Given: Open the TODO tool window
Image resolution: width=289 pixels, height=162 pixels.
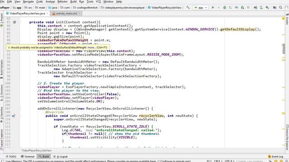Looking at the screenshot, I should point(11,157).
